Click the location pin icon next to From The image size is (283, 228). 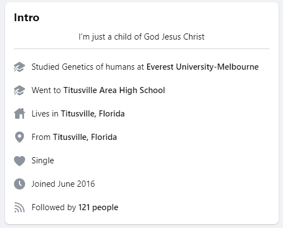(x=20, y=137)
